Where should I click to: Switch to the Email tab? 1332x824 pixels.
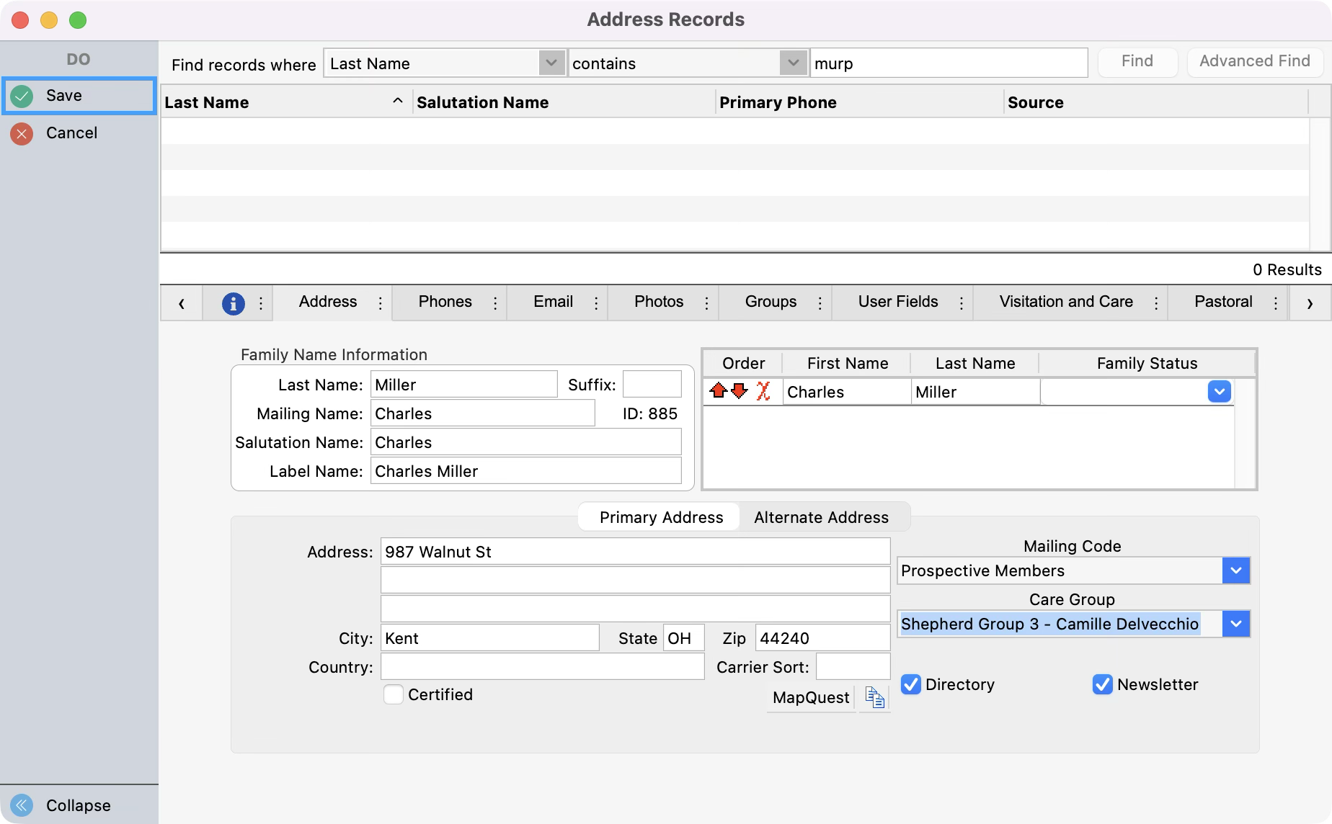[x=554, y=302]
